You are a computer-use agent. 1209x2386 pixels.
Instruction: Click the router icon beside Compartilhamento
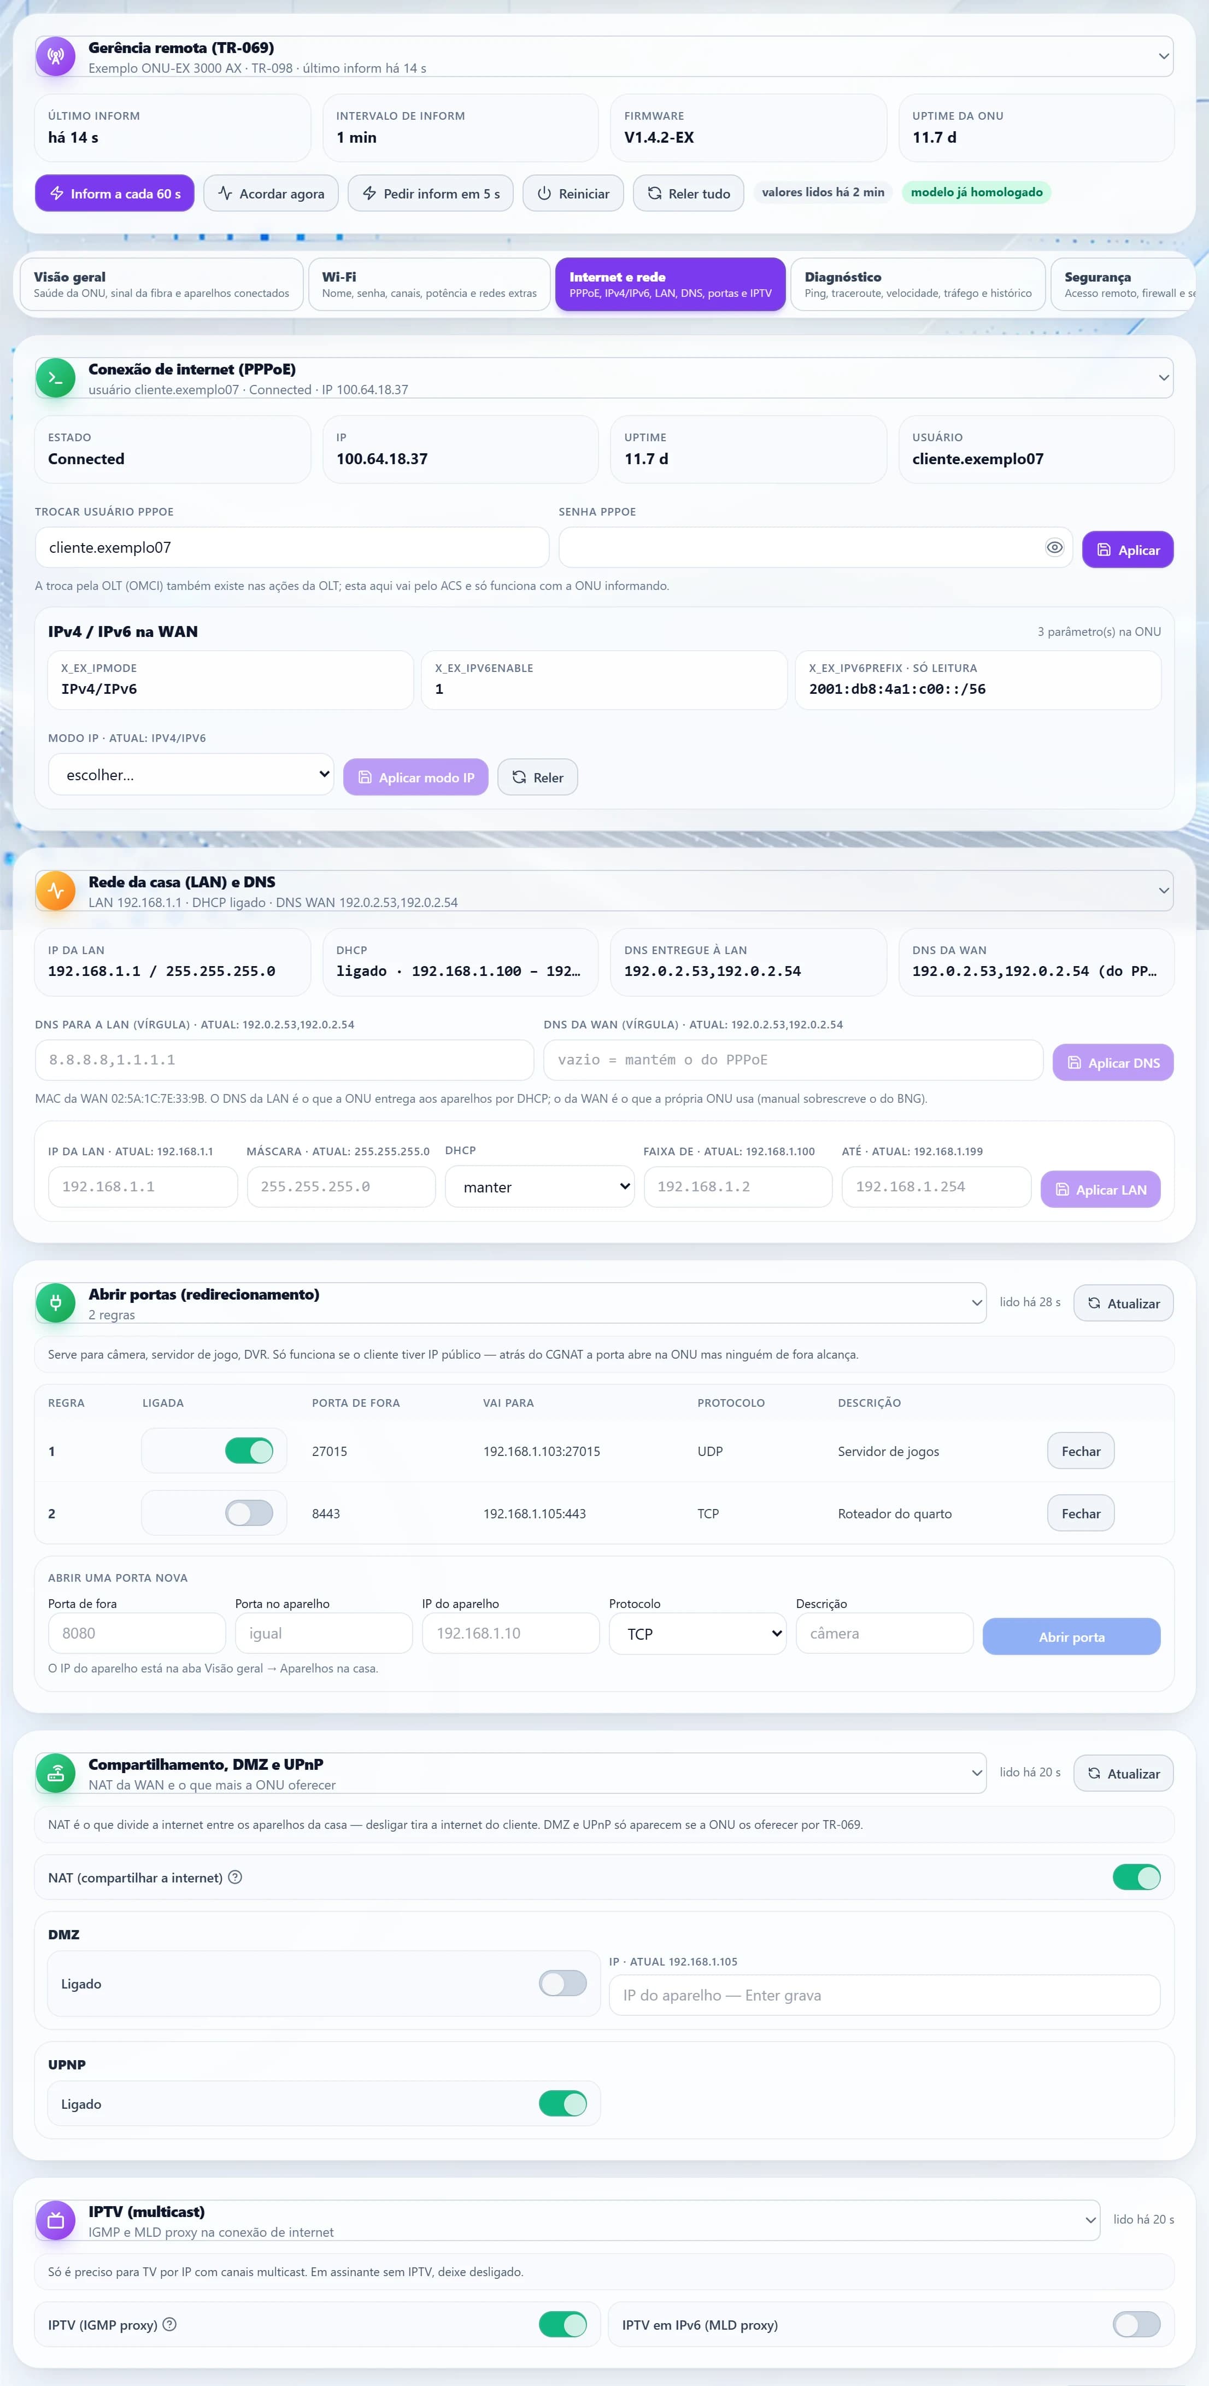tap(56, 1773)
